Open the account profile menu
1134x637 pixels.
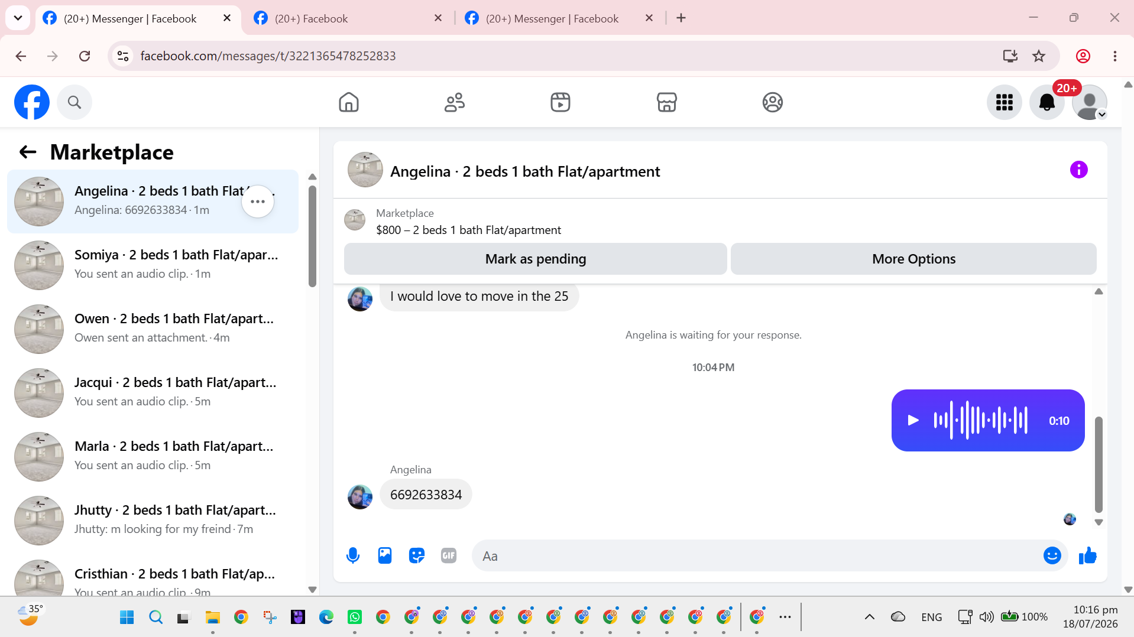pyautogui.click(x=1090, y=102)
